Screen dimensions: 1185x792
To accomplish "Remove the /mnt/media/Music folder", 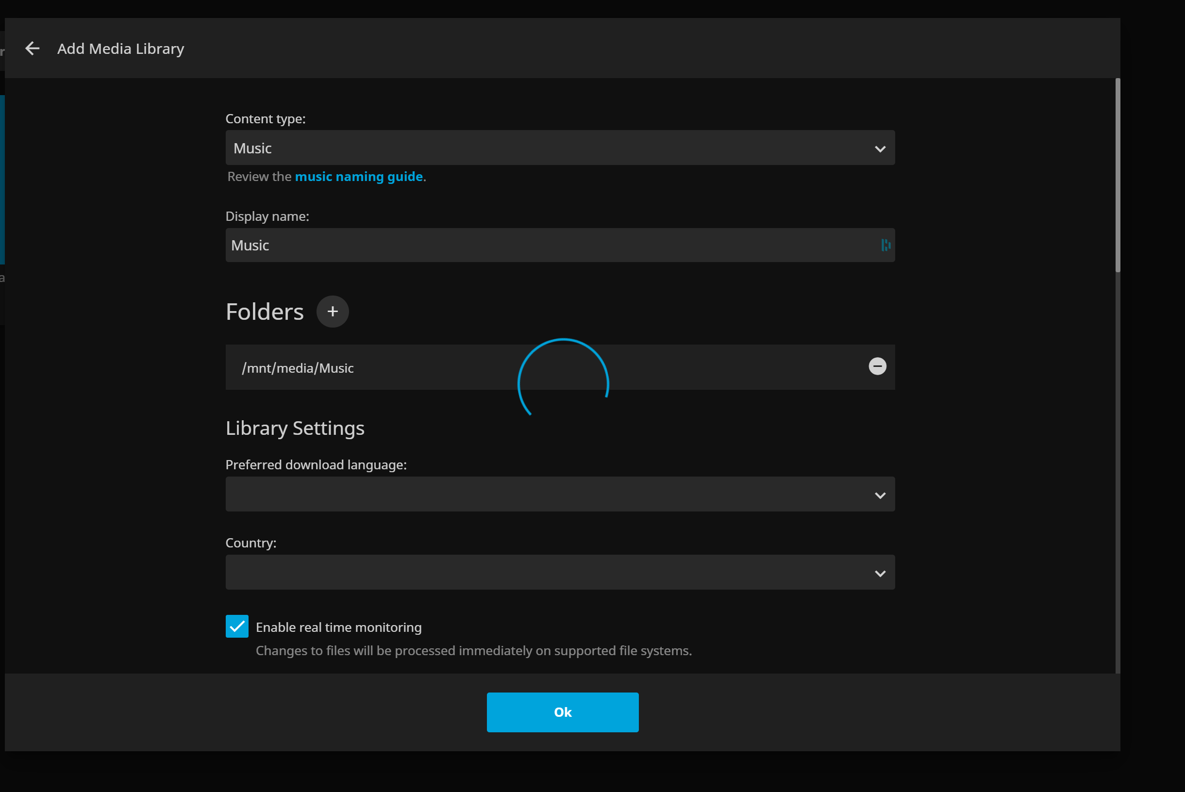I will (877, 366).
